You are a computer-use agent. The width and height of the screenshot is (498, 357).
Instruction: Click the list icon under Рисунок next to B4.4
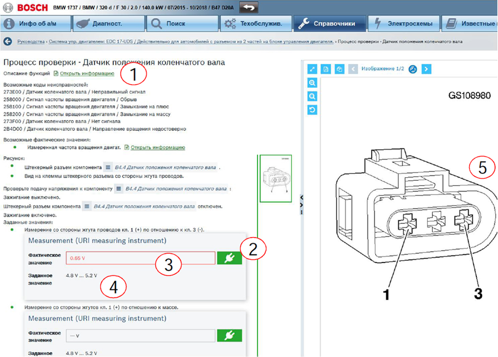(107, 167)
